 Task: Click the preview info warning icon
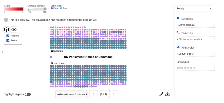point(6,20)
